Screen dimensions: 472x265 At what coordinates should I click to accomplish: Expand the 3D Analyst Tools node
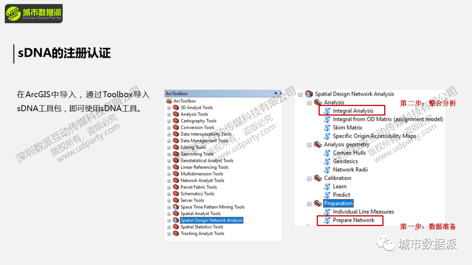[x=169, y=108]
